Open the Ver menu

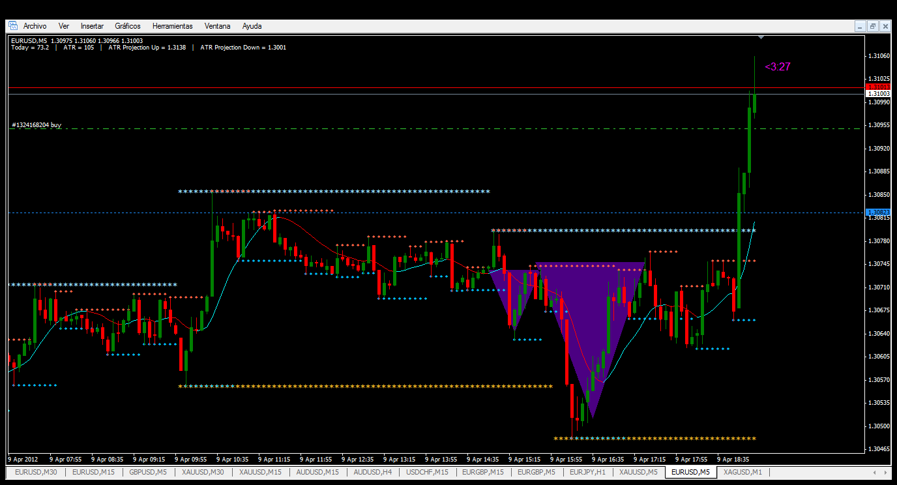pyautogui.click(x=64, y=26)
